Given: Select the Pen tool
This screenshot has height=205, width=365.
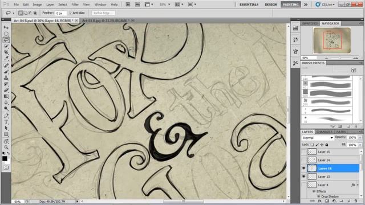Looking at the screenshot, I should pyautogui.click(x=6, y=116).
